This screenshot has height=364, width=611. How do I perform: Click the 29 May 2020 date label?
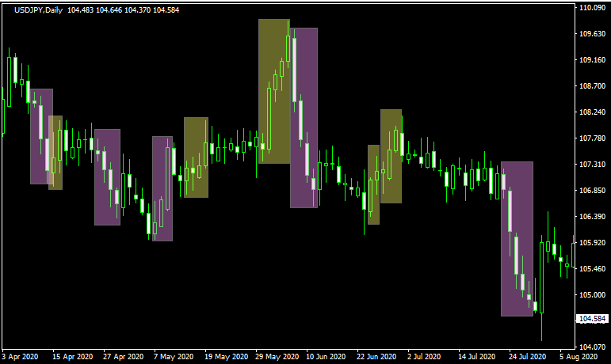(277, 357)
